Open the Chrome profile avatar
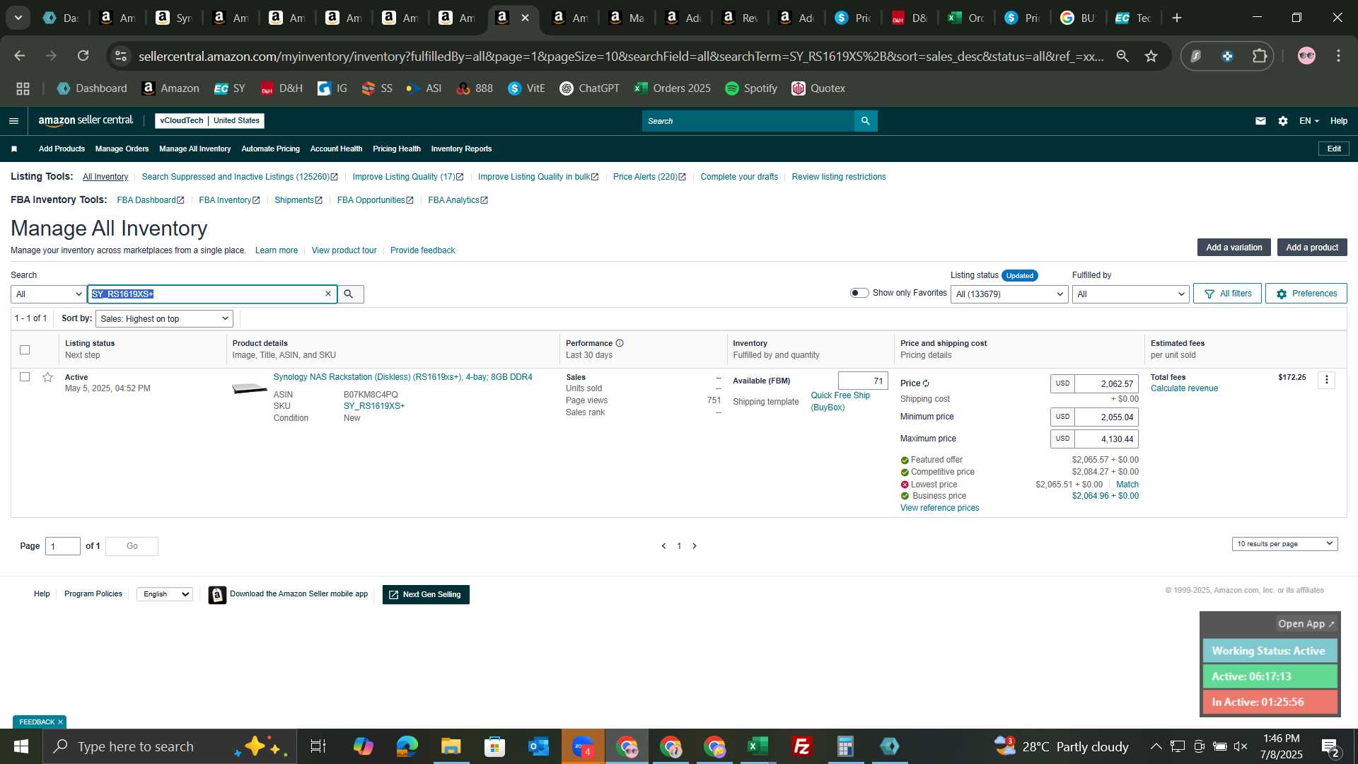The height and width of the screenshot is (764, 1358). pos(1306,56)
